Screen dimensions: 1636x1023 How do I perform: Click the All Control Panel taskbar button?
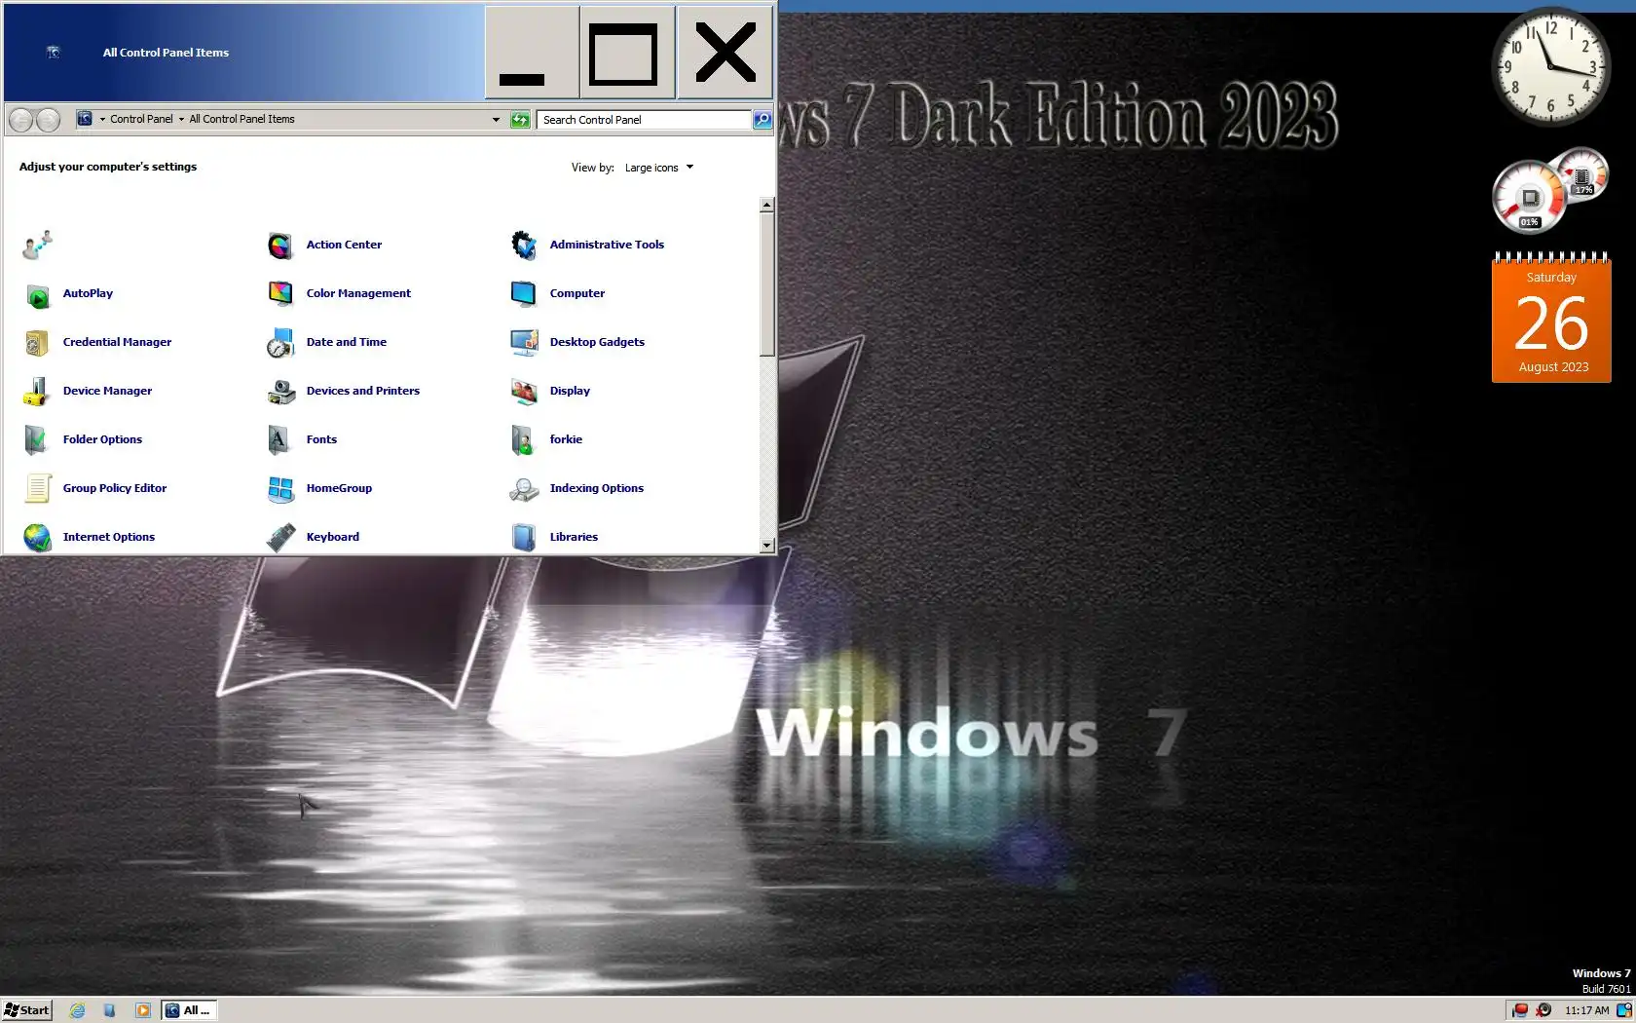[189, 1010]
